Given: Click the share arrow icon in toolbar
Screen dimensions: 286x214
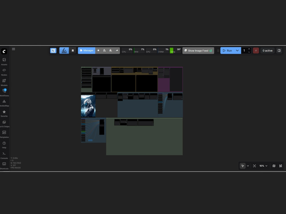Looking at the screenshot, I should tap(117, 51).
